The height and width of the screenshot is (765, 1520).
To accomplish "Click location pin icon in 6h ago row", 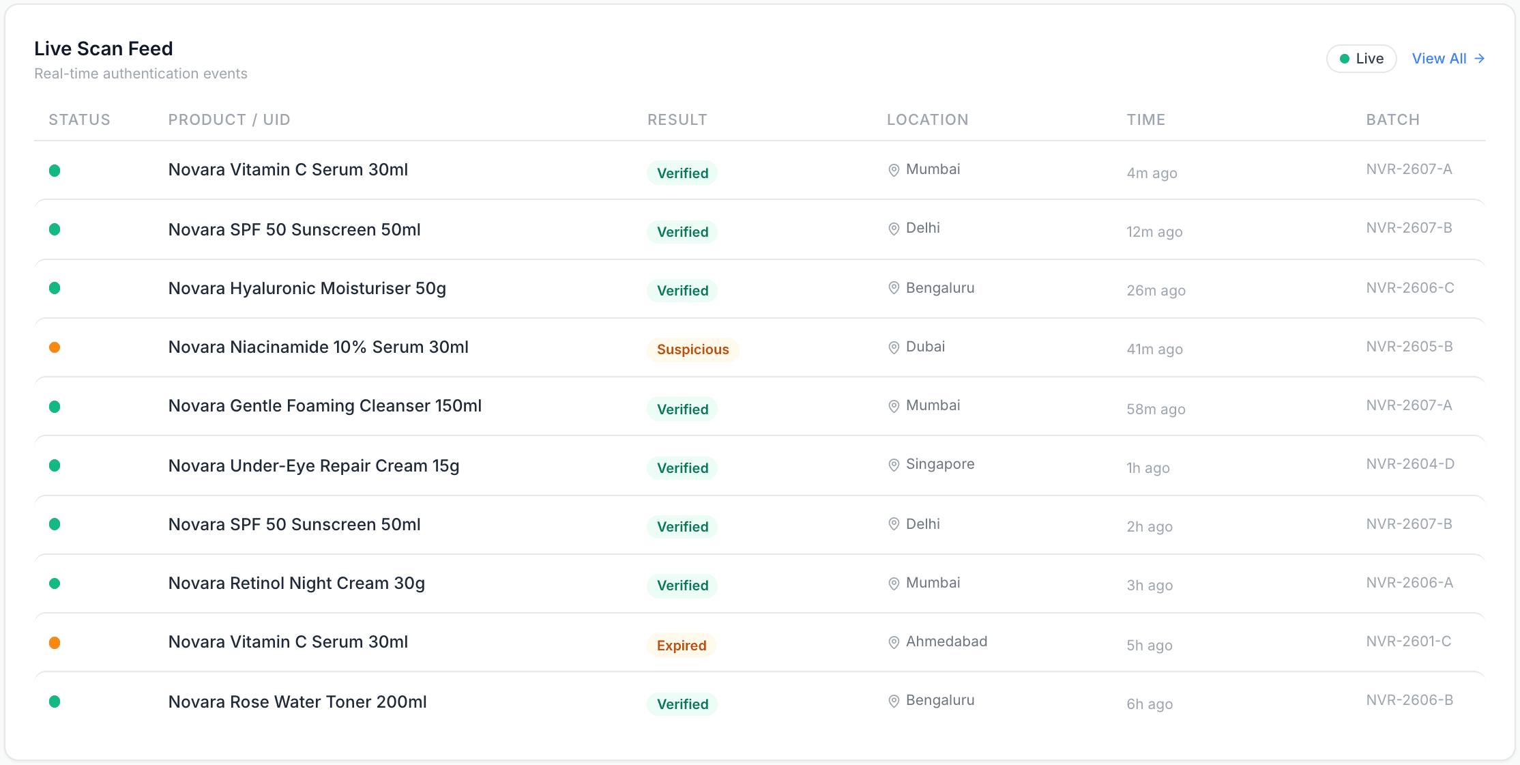I will pos(894,701).
